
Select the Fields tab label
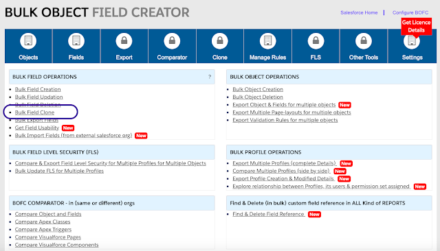(x=76, y=58)
